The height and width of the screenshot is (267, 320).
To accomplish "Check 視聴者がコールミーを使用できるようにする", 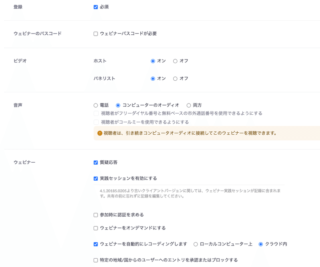I will coord(97,122).
